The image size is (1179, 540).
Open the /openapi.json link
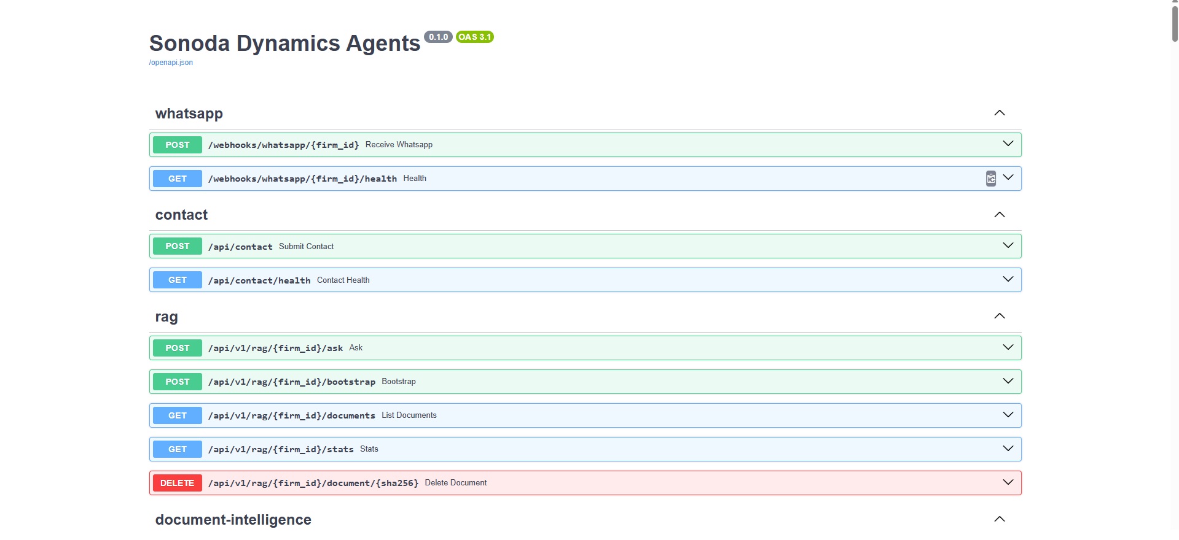click(x=171, y=63)
